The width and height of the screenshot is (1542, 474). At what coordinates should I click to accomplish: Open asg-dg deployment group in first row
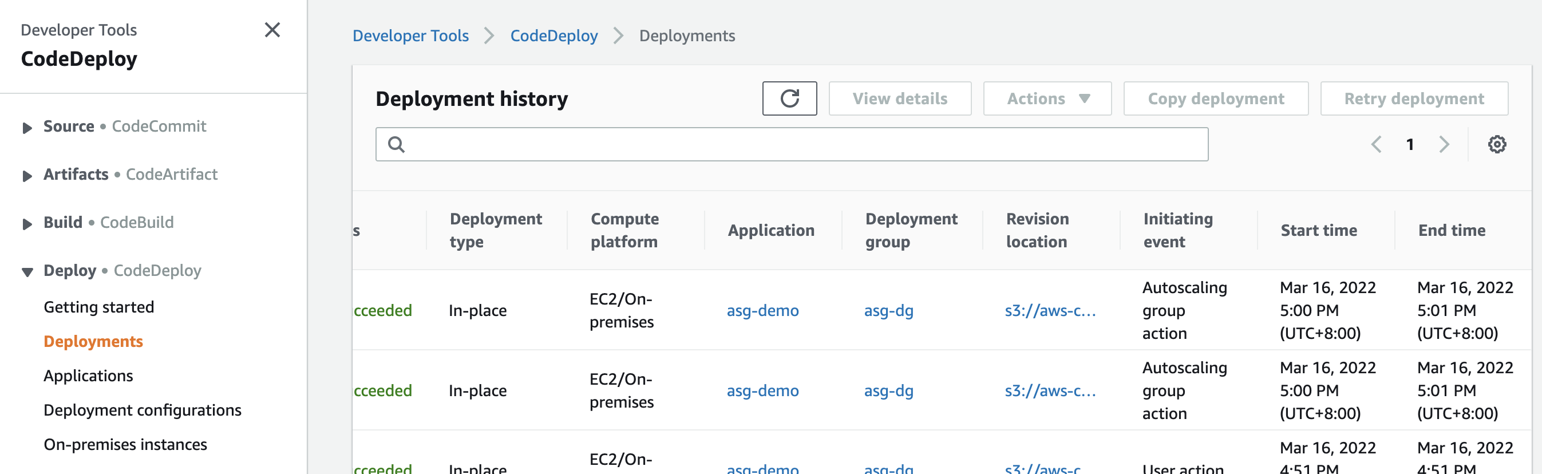pyautogui.click(x=888, y=310)
